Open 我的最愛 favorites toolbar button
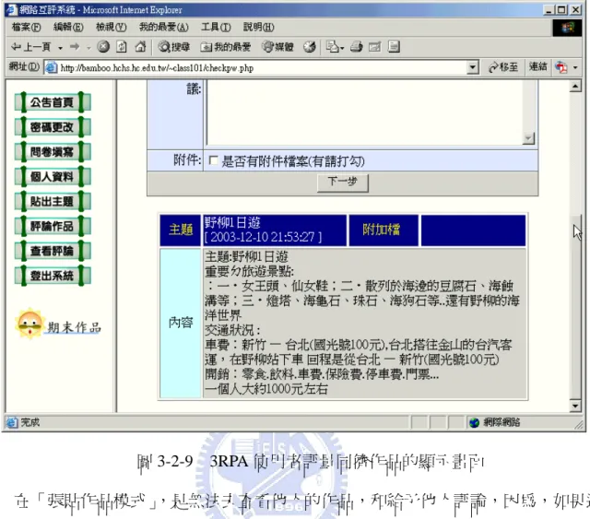The height and width of the screenshot is (519, 590). pyautogui.click(x=225, y=47)
